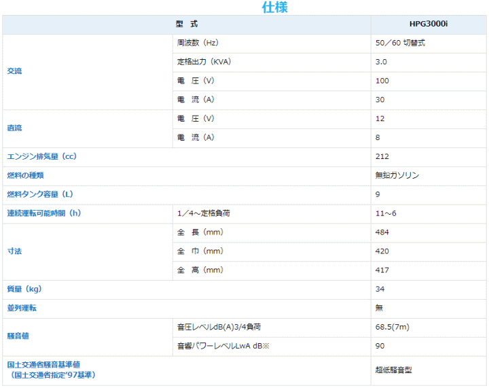This screenshot has width=489, height=388.
Task: Click the 国土交通省騒音基準値 label
Action: 43,364
